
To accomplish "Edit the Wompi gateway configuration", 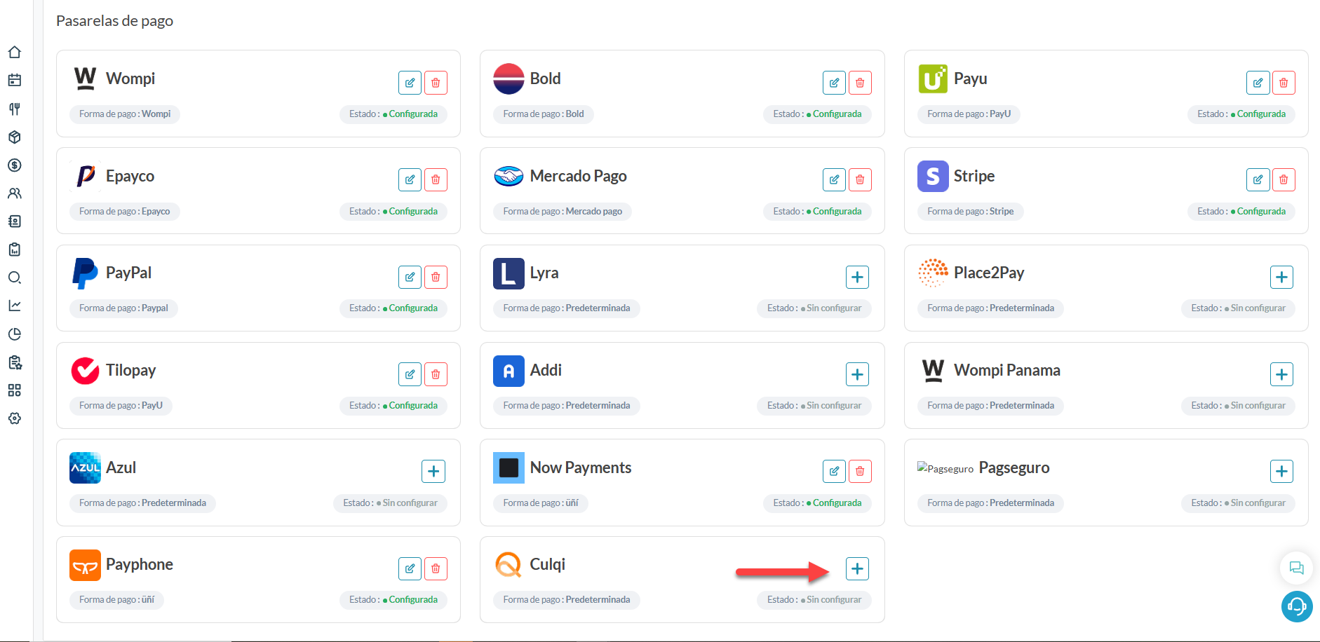I will (x=410, y=83).
